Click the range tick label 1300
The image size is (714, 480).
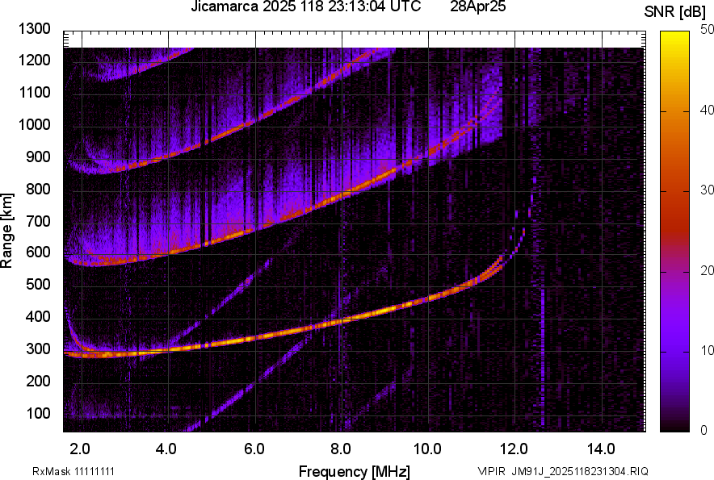point(34,29)
